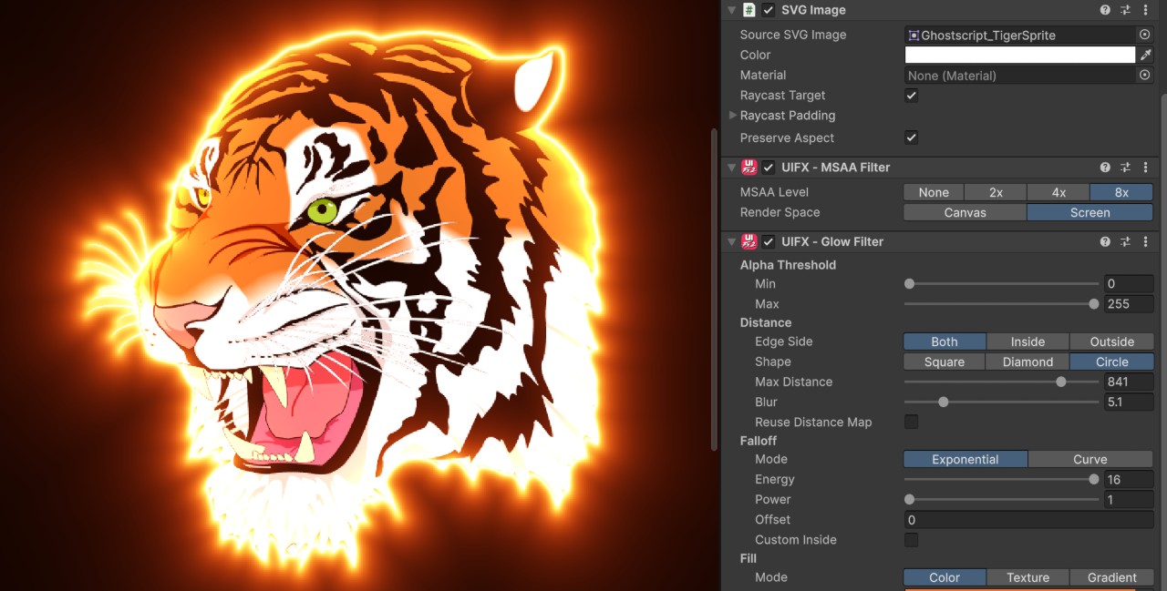Switch Fill Mode to Gradient
This screenshot has height=591, width=1167.
[x=1111, y=578]
